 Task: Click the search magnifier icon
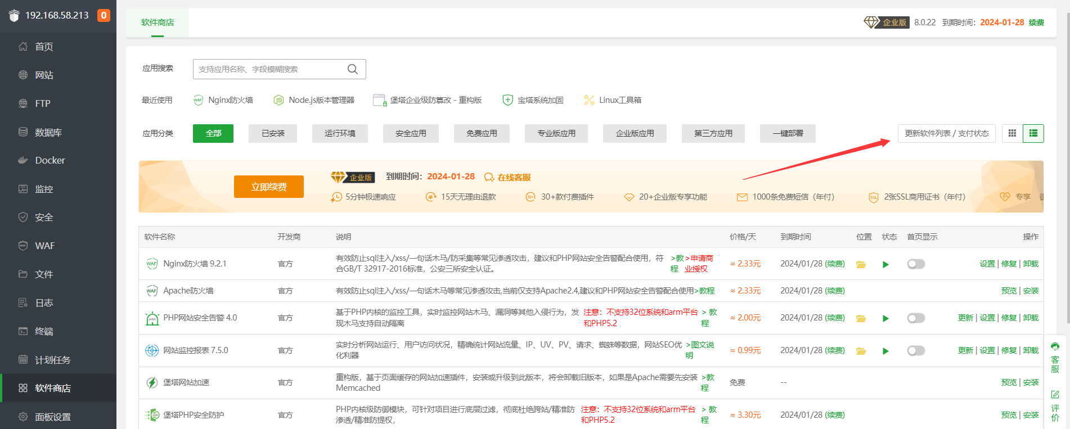click(353, 69)
